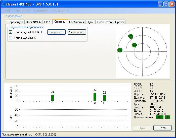Switch to the Прочее tab
Image resolution: width=176 pixels, height=138 pixels.
coord(120,22)
